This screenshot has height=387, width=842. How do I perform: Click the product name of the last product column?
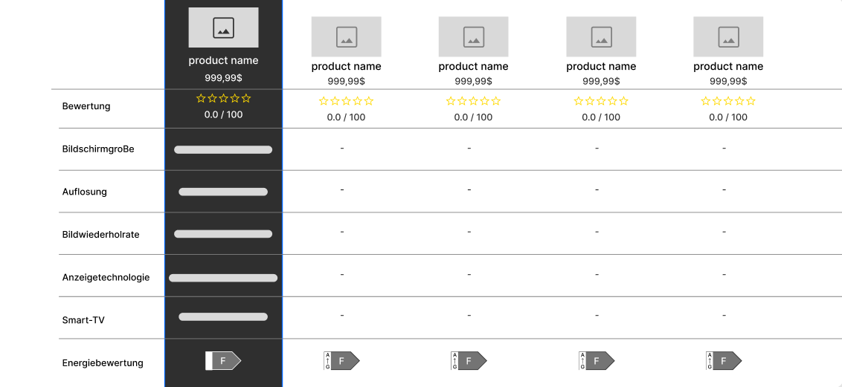[x=728, y=66]
